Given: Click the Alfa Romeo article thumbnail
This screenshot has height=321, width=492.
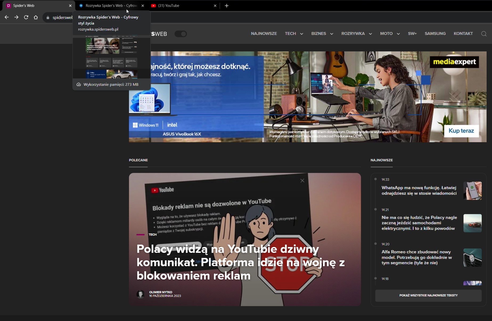Looking at the screenshot, I should point(472,257).
